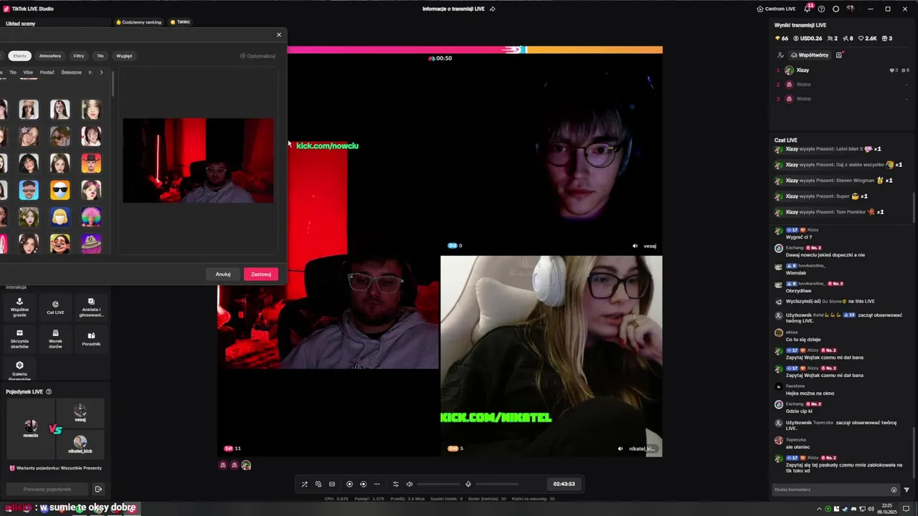Click the exit duel icon beside Ponowny pojedynek
The width and height of the screenshot is (918, 516).
click(98, 489)
